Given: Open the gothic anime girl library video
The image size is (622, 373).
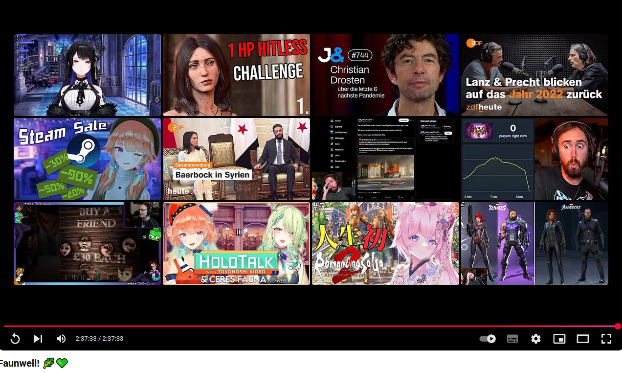Looking at the screenshot, I should (x=87, y=75).
